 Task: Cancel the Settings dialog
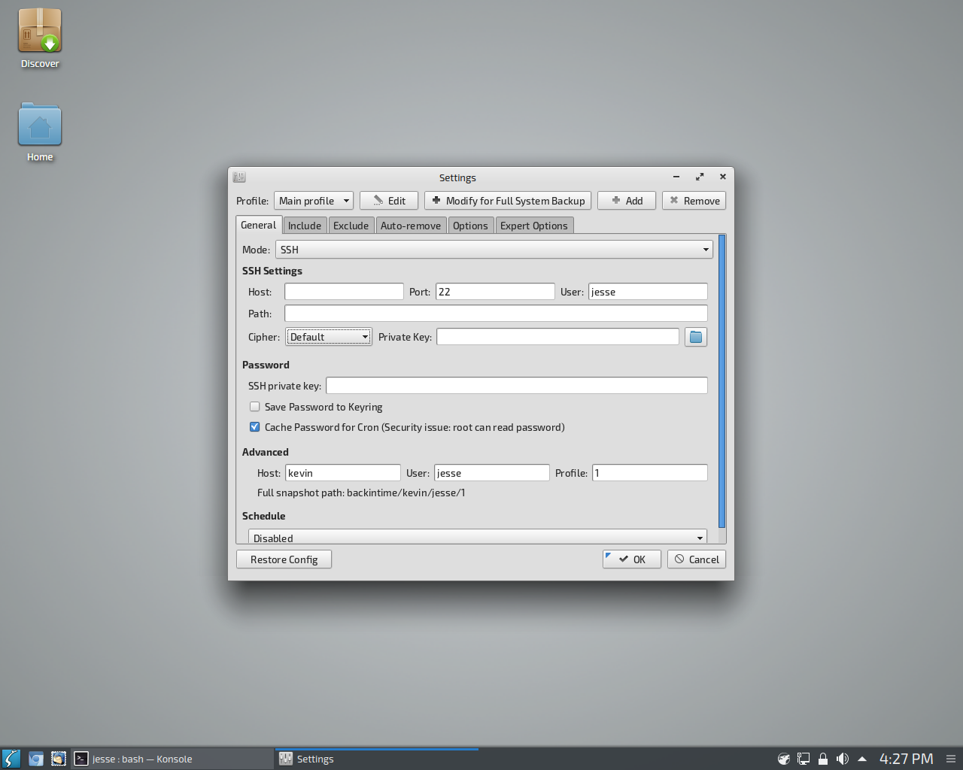coord(697,559)
